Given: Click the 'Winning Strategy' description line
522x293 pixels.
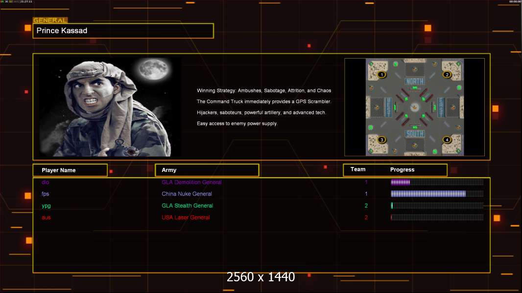Looking at the screenshot, I should pyautogui.click(x=264, y=91).
